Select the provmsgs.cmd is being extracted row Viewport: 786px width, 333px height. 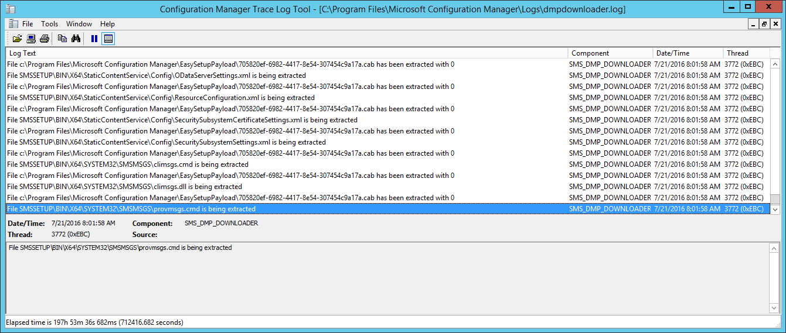tap(387, 209)
